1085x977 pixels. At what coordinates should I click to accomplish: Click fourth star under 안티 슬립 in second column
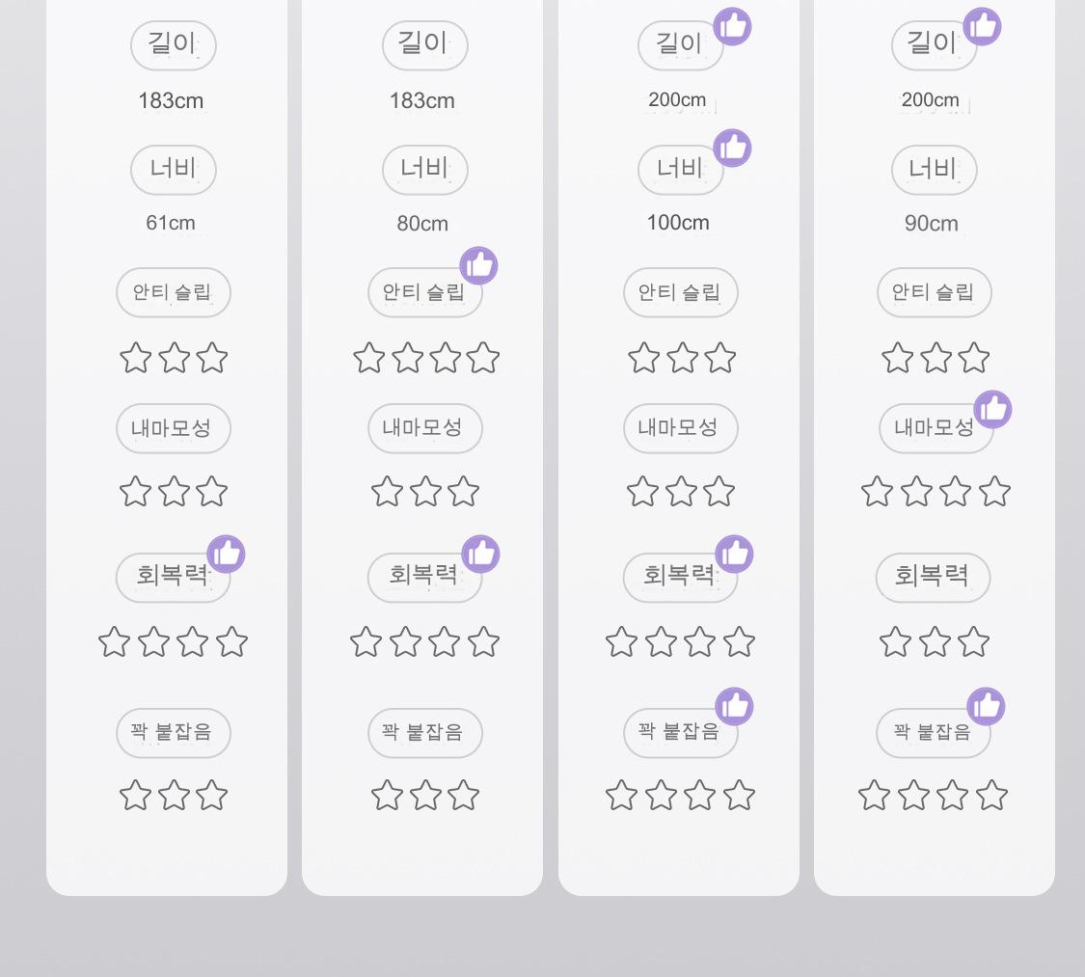[483, 358]
